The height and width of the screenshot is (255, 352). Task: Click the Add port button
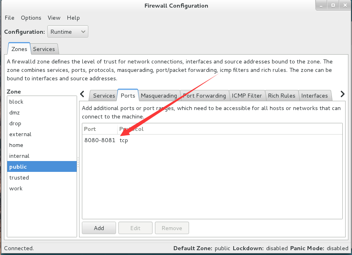pyautogui.click(x=99, y=228)
